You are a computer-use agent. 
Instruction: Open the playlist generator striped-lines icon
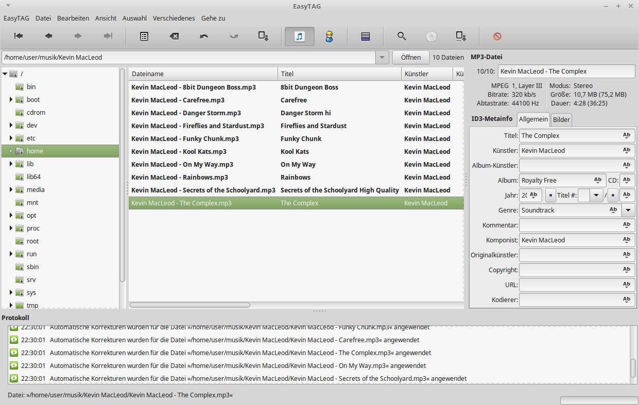click(366, 36)
